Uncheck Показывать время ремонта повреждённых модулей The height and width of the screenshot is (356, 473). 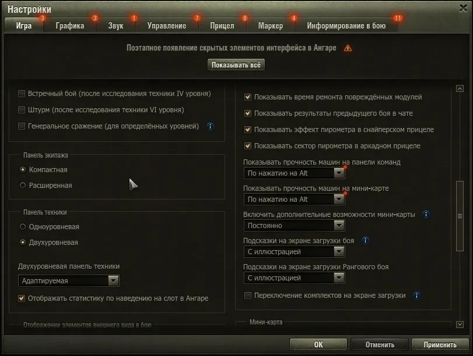(248, 97)
